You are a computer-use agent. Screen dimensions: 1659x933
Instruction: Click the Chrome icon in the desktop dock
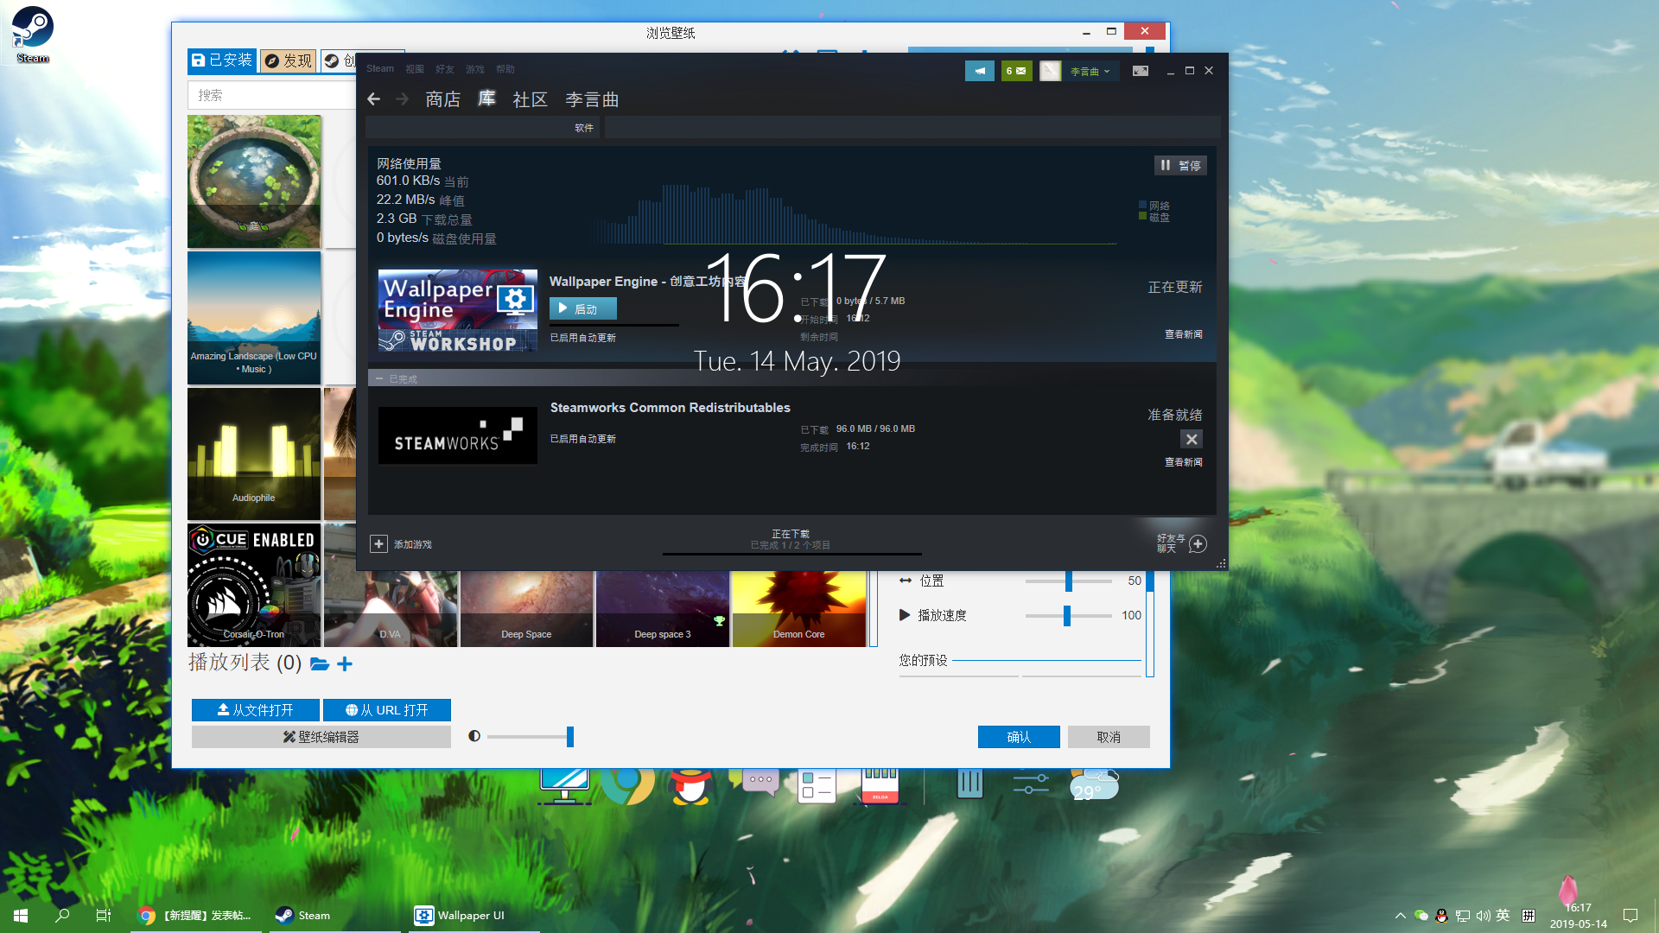[x=628, y=784]
